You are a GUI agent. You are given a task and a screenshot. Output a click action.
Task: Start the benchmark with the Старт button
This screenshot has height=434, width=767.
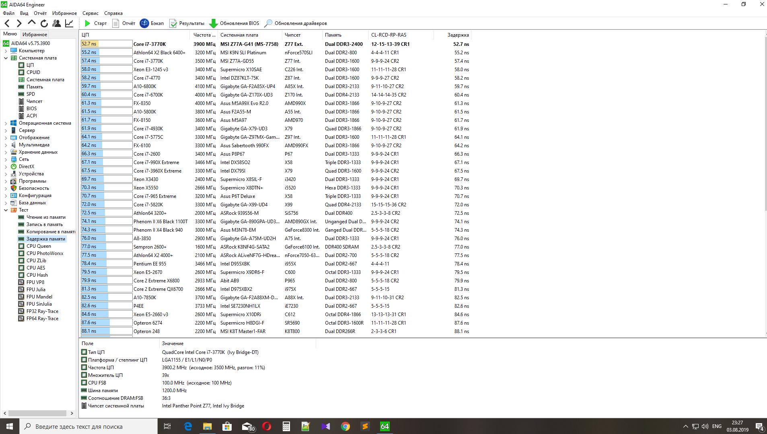95,23
